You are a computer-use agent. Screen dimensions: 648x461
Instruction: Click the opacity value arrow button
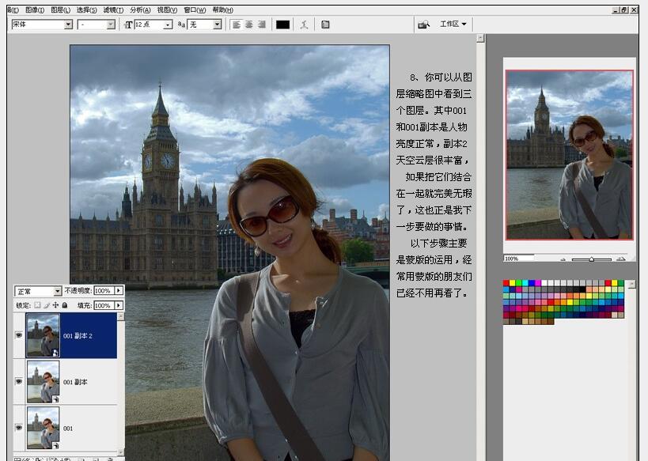click(117, 289)
